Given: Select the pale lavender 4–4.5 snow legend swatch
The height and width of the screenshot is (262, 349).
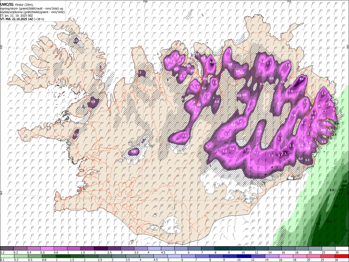Looking at the screenshot, I should coord(154,248).
